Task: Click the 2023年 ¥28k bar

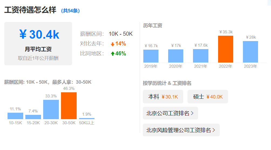Action: point(250,52)
